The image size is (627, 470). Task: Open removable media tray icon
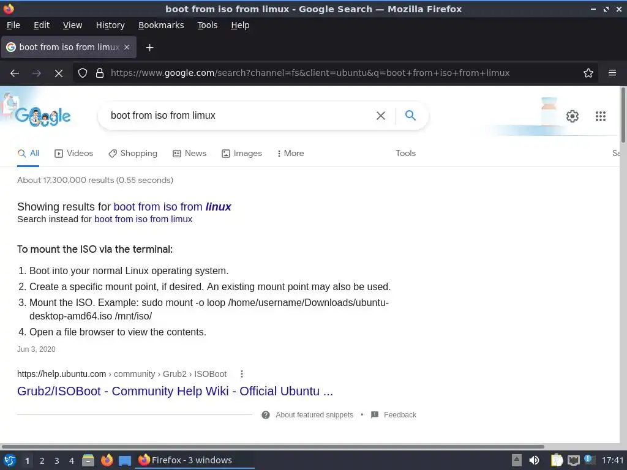click(517, 460)
